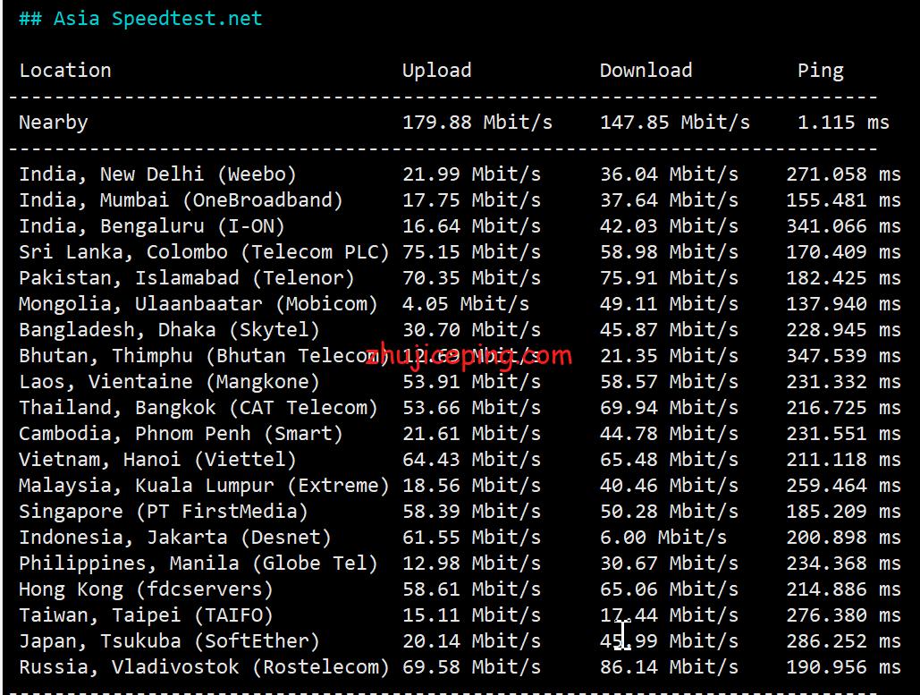The image size is (920, 695).
Task: Click Hanoi upload 64.43 Mbit/s
Action: pyautogui.click(x=471, y=459)
